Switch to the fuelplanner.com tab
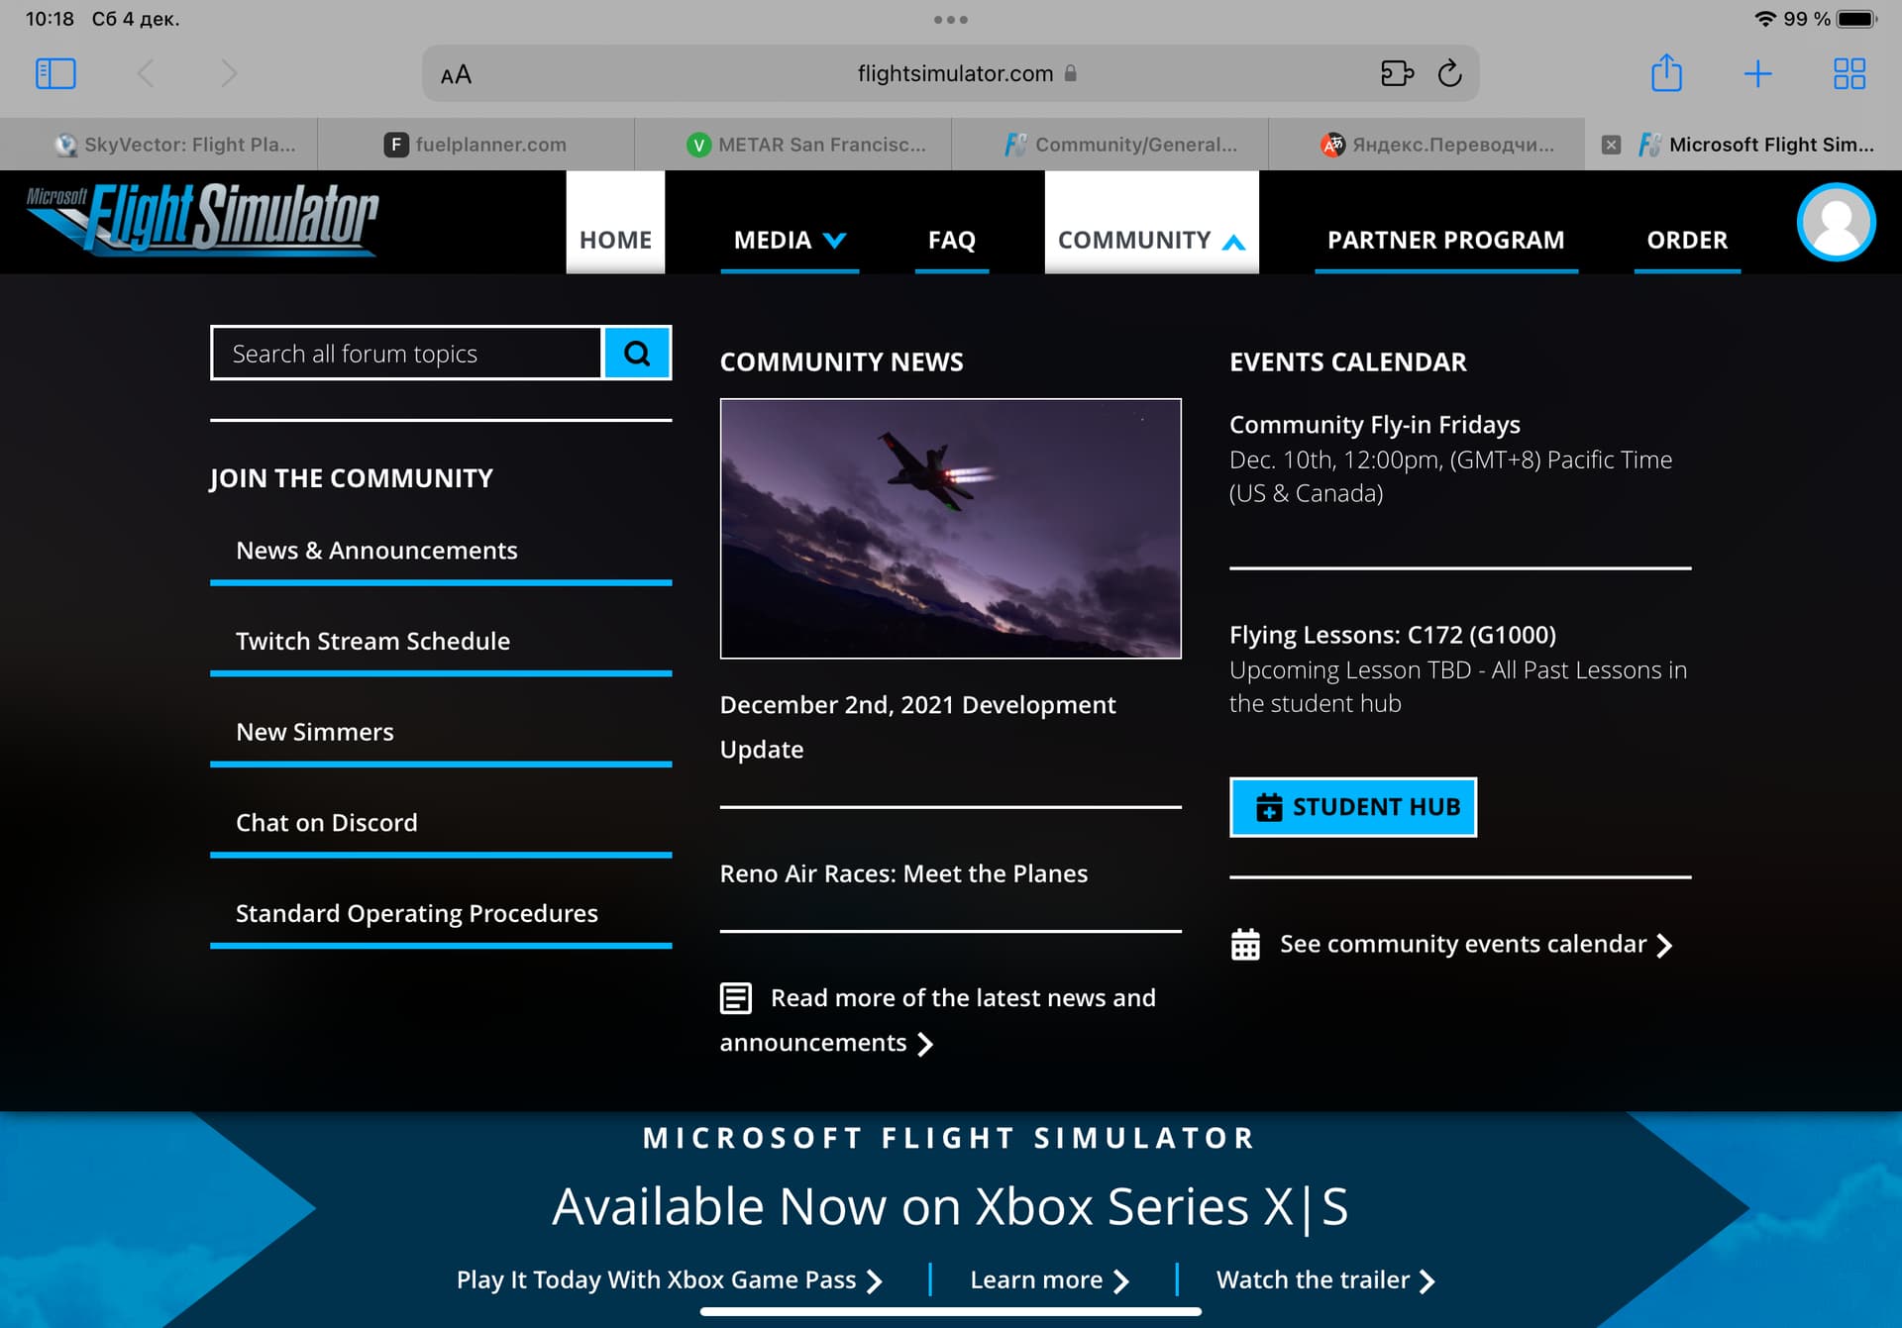This screenshot has width=1902, height=1328. (x=475, y=145)
